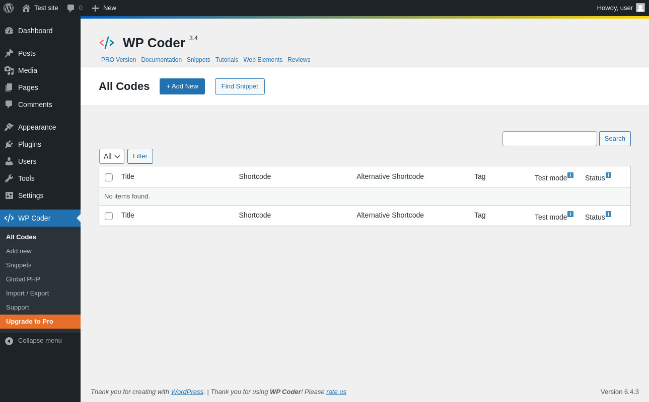Viewport: 649px width, 402px height.
Task: Click the WordPress logo icon
Action: click(9, 8)
